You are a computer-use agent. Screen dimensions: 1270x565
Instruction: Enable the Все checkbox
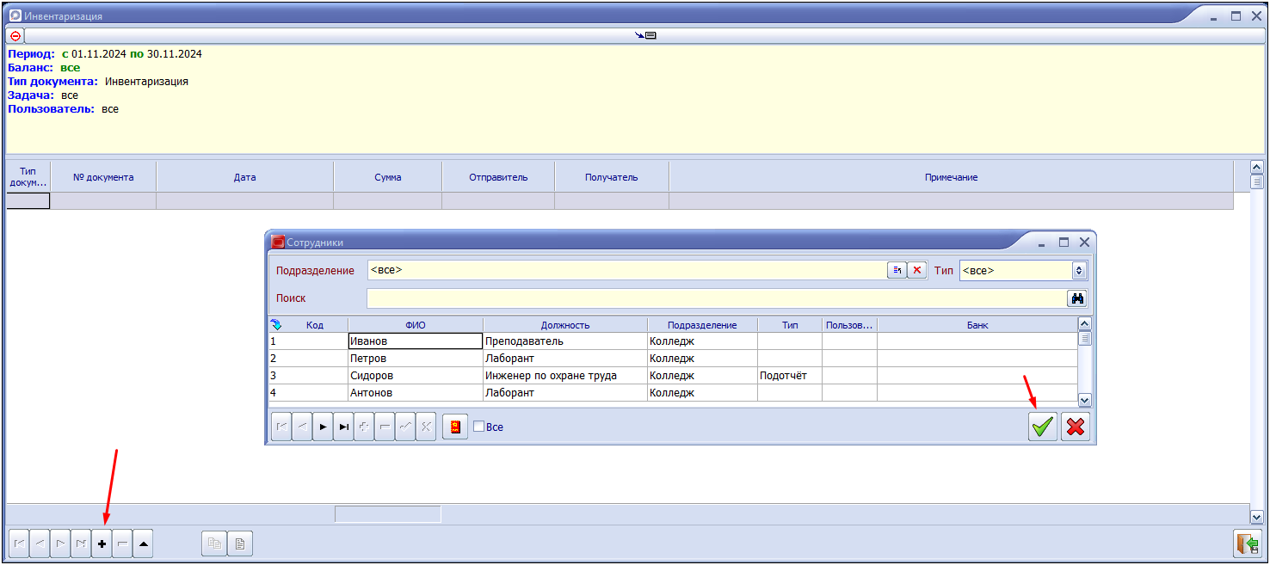pos(479,427)
